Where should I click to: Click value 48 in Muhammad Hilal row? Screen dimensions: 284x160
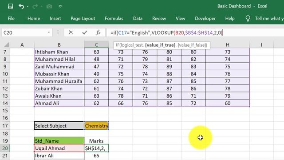pyautogui.click(x=96, y=59)
